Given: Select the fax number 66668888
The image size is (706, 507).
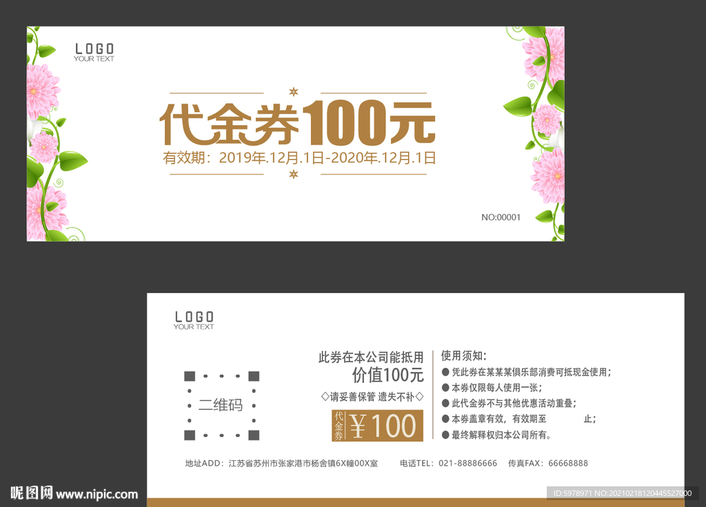Looking at the screenshot, I should pyautogui.click(x=568, y=464).
